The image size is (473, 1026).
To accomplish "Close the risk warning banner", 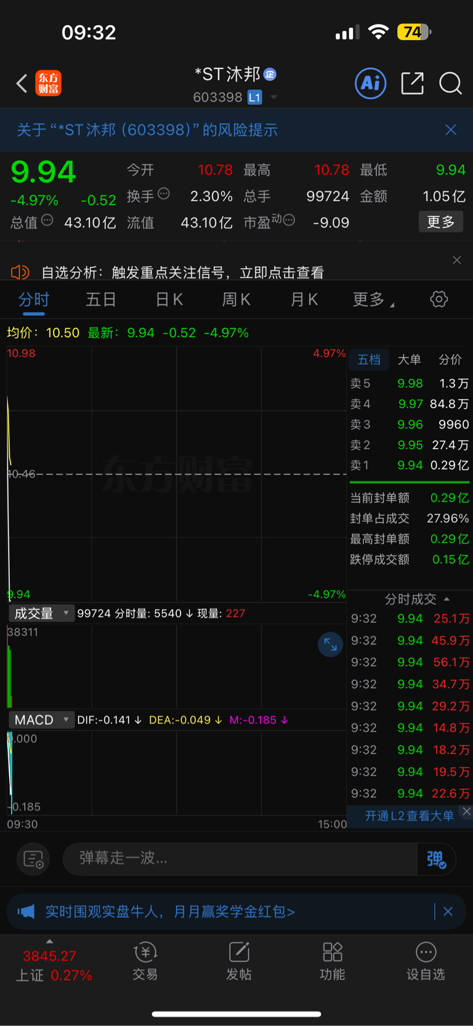I will pos(451,129).
